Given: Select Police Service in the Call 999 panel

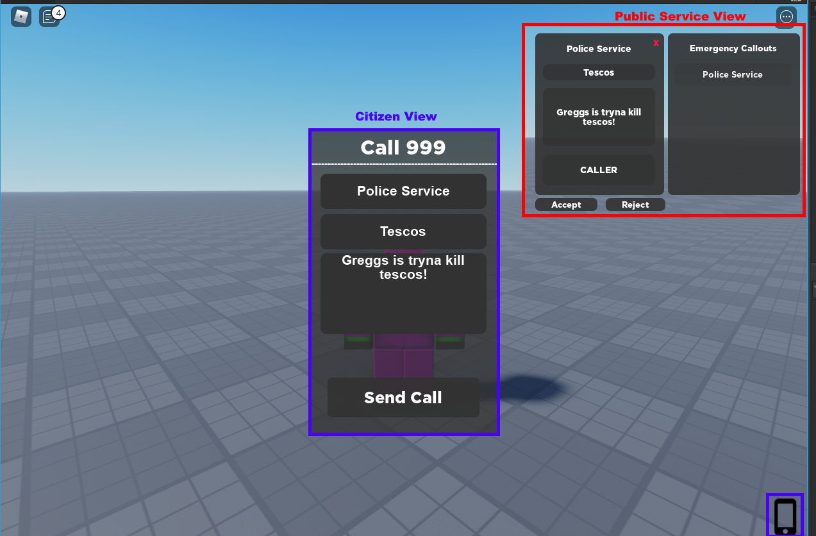Looking at the screenshot, I should point(403,191).
